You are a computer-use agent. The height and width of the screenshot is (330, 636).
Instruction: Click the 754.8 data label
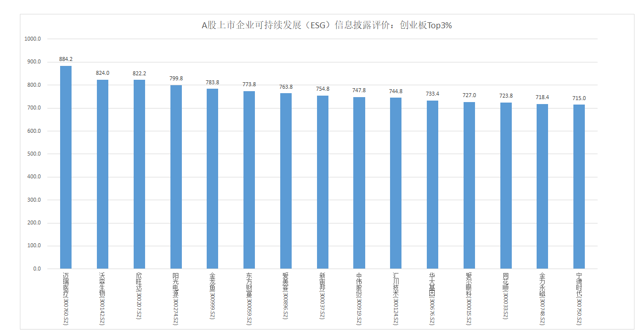coord(323,89)
